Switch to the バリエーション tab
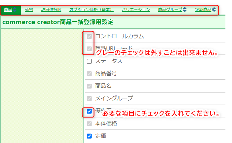This screenshot has width=232, height=143. point(136,10)
